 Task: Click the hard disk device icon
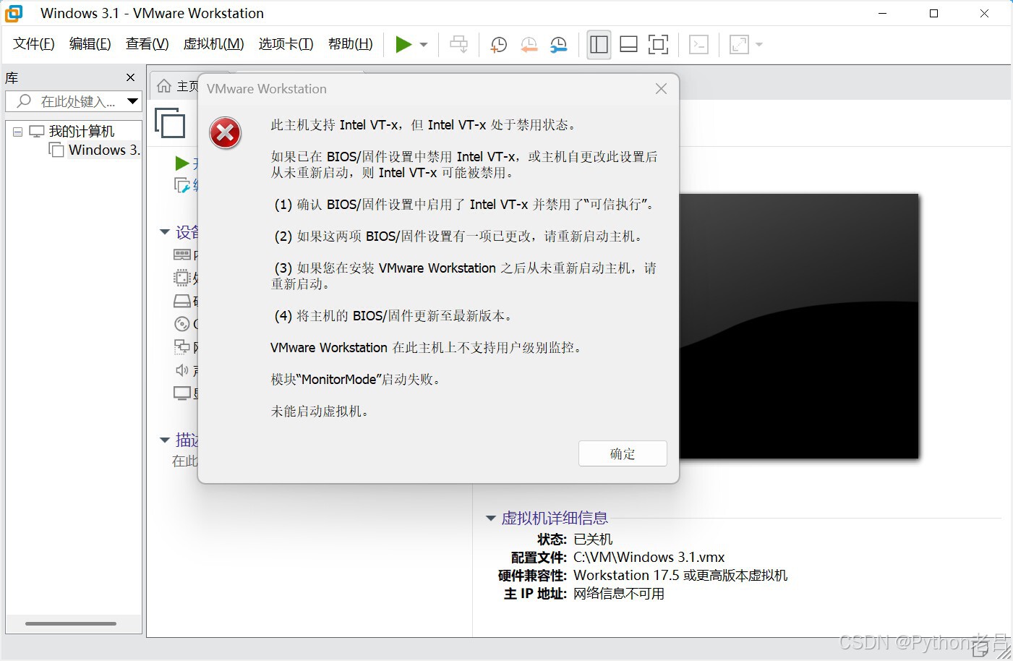point(182,301)
